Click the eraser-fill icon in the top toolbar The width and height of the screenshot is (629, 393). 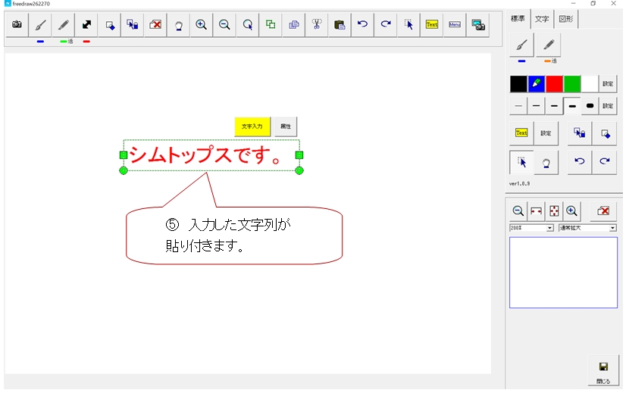[110, 25]
